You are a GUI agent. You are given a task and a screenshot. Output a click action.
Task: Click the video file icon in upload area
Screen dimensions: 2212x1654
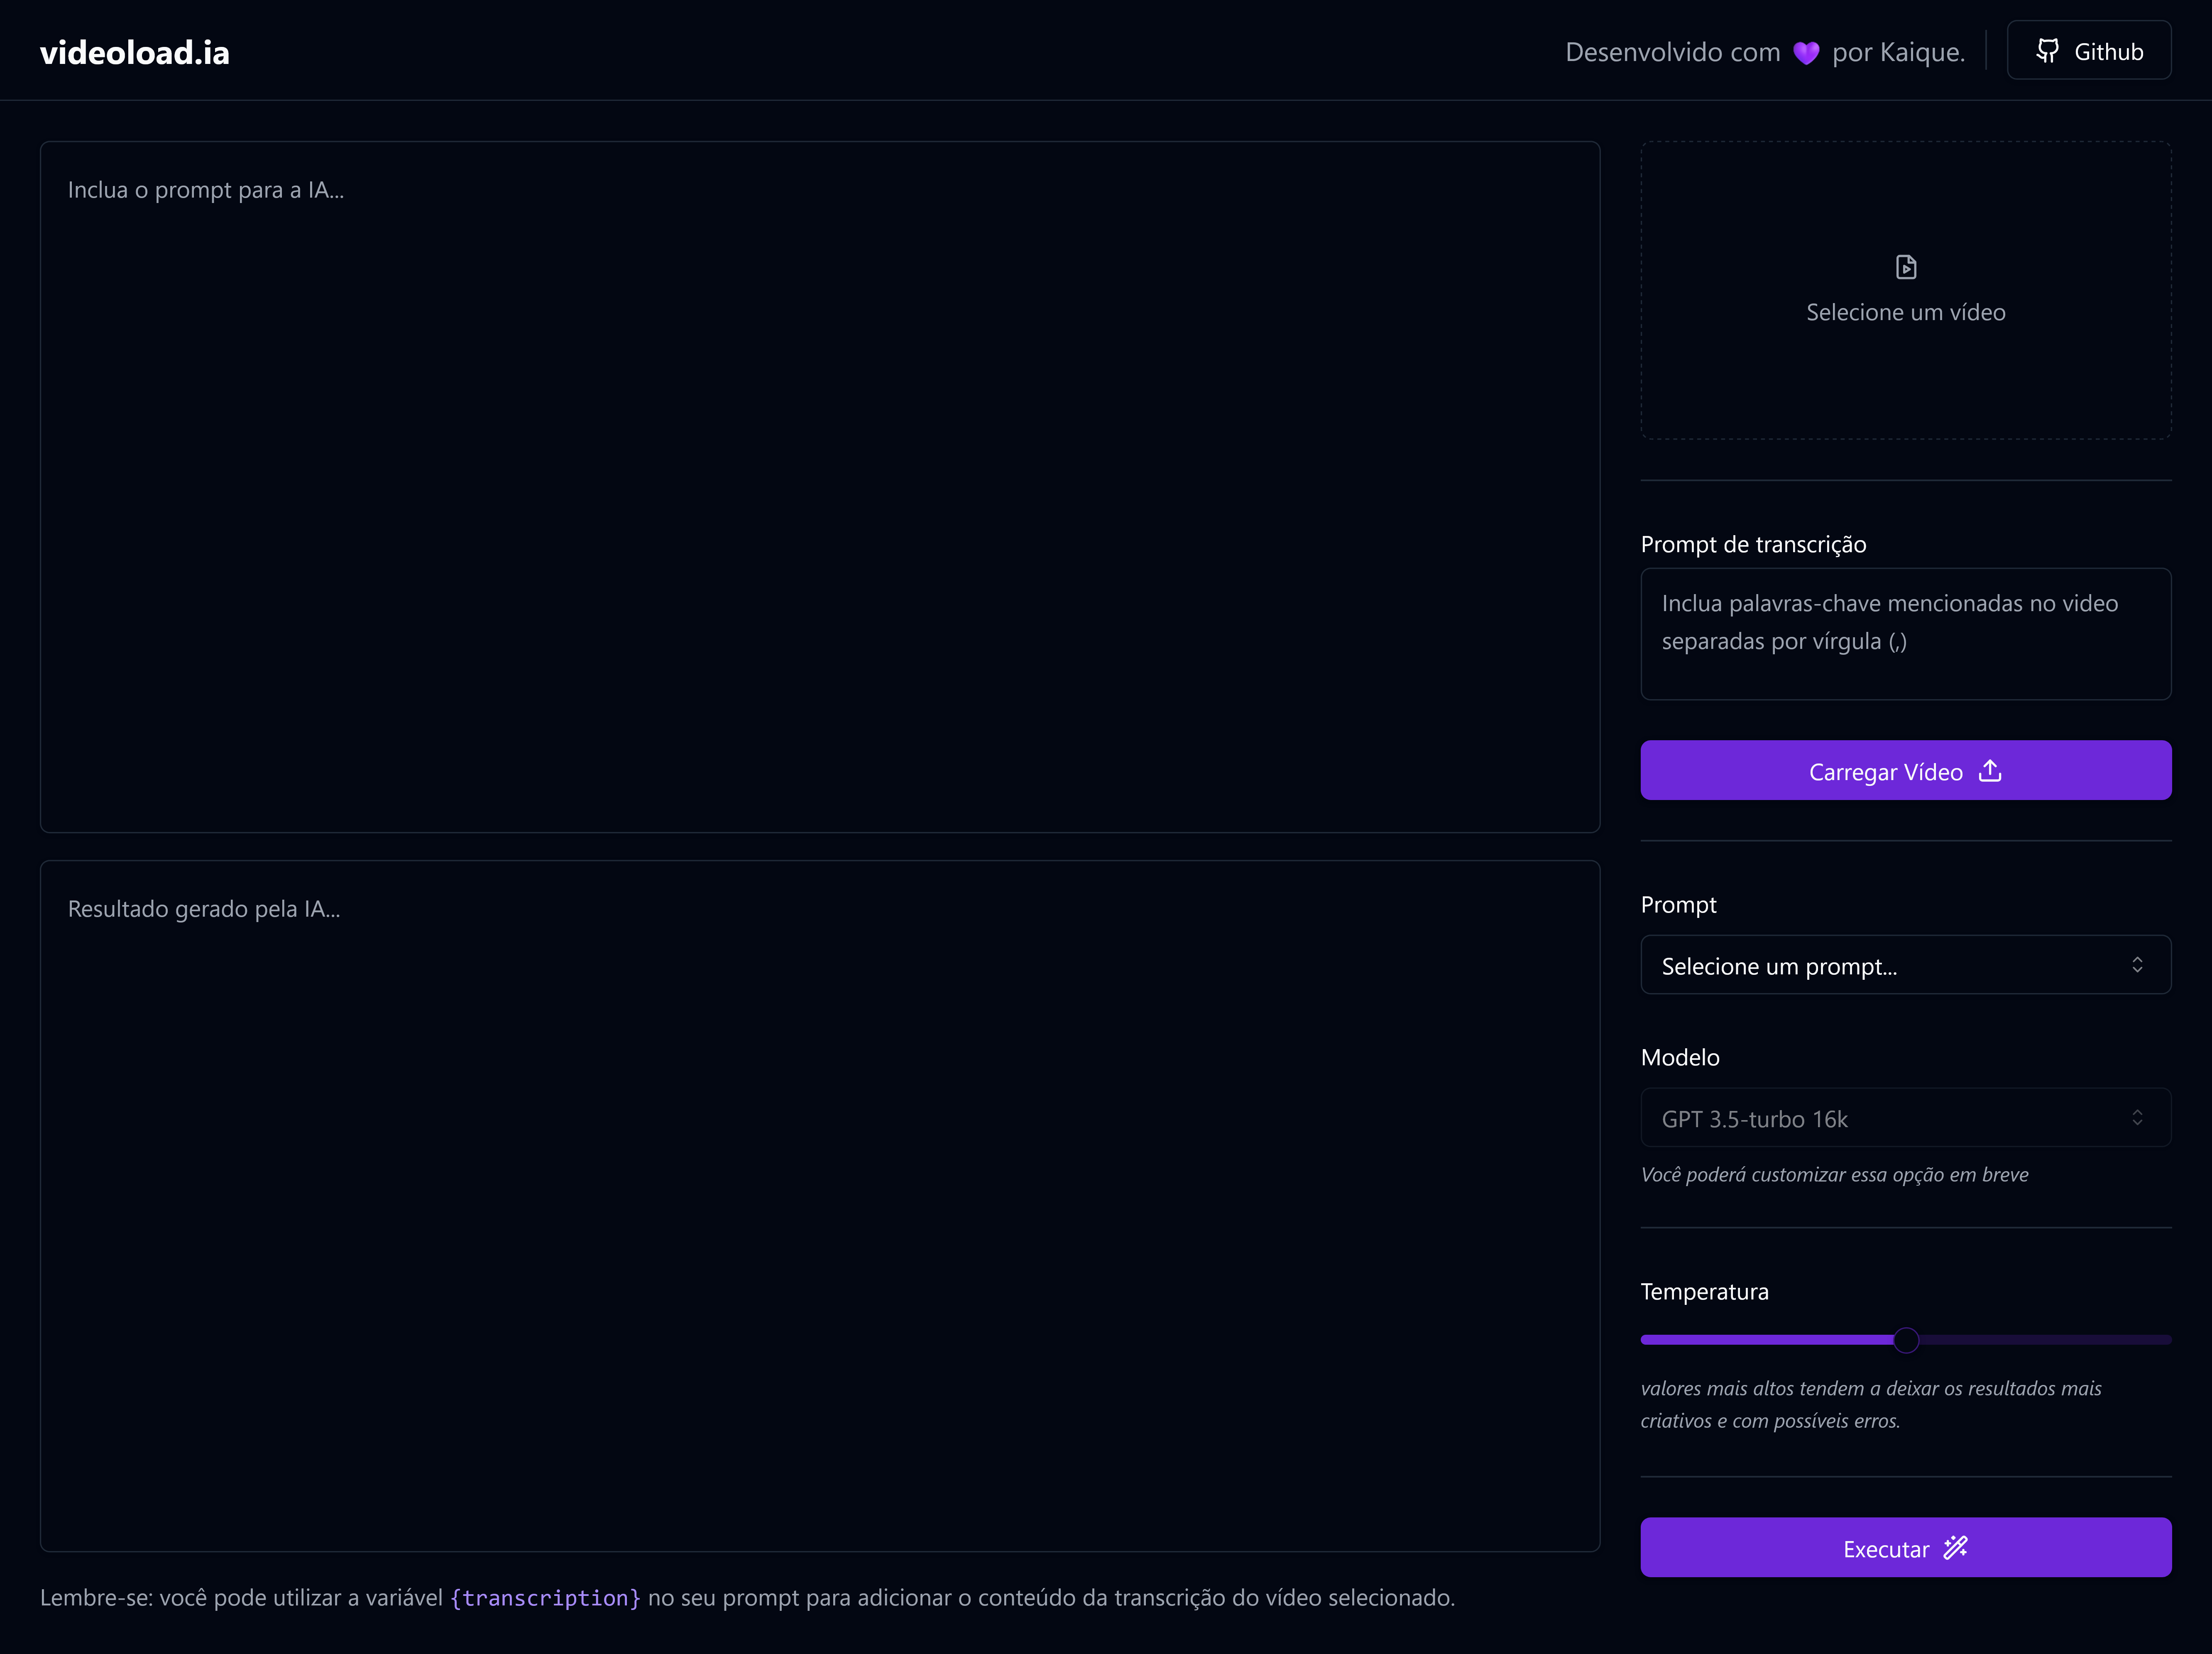coord(1906,267)
